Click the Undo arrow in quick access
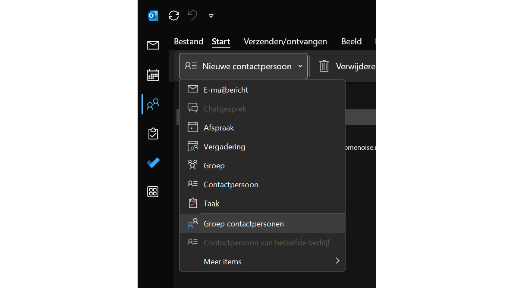 [x=192, y=15]
